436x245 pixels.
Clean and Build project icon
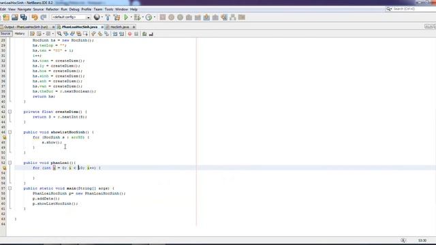tap(116, 17)
